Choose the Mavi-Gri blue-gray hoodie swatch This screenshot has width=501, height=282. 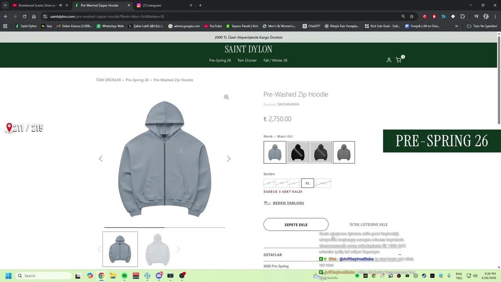coord(275,152)
